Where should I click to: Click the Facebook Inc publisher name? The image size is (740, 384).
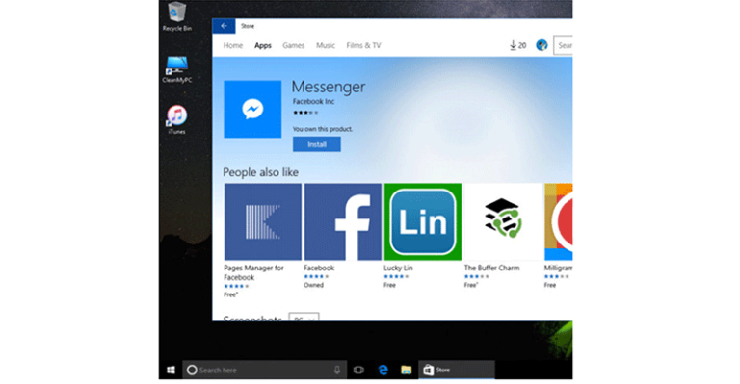tap(313, 101)
